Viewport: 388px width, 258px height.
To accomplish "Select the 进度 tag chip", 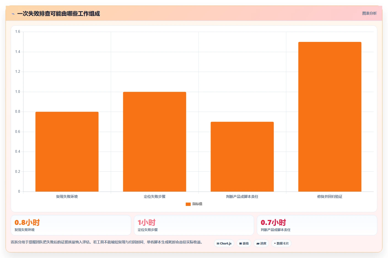I will [262, 243].
